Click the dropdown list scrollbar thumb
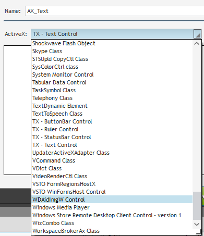The width and height of the screenshot is (204, 236). [197, 206]
